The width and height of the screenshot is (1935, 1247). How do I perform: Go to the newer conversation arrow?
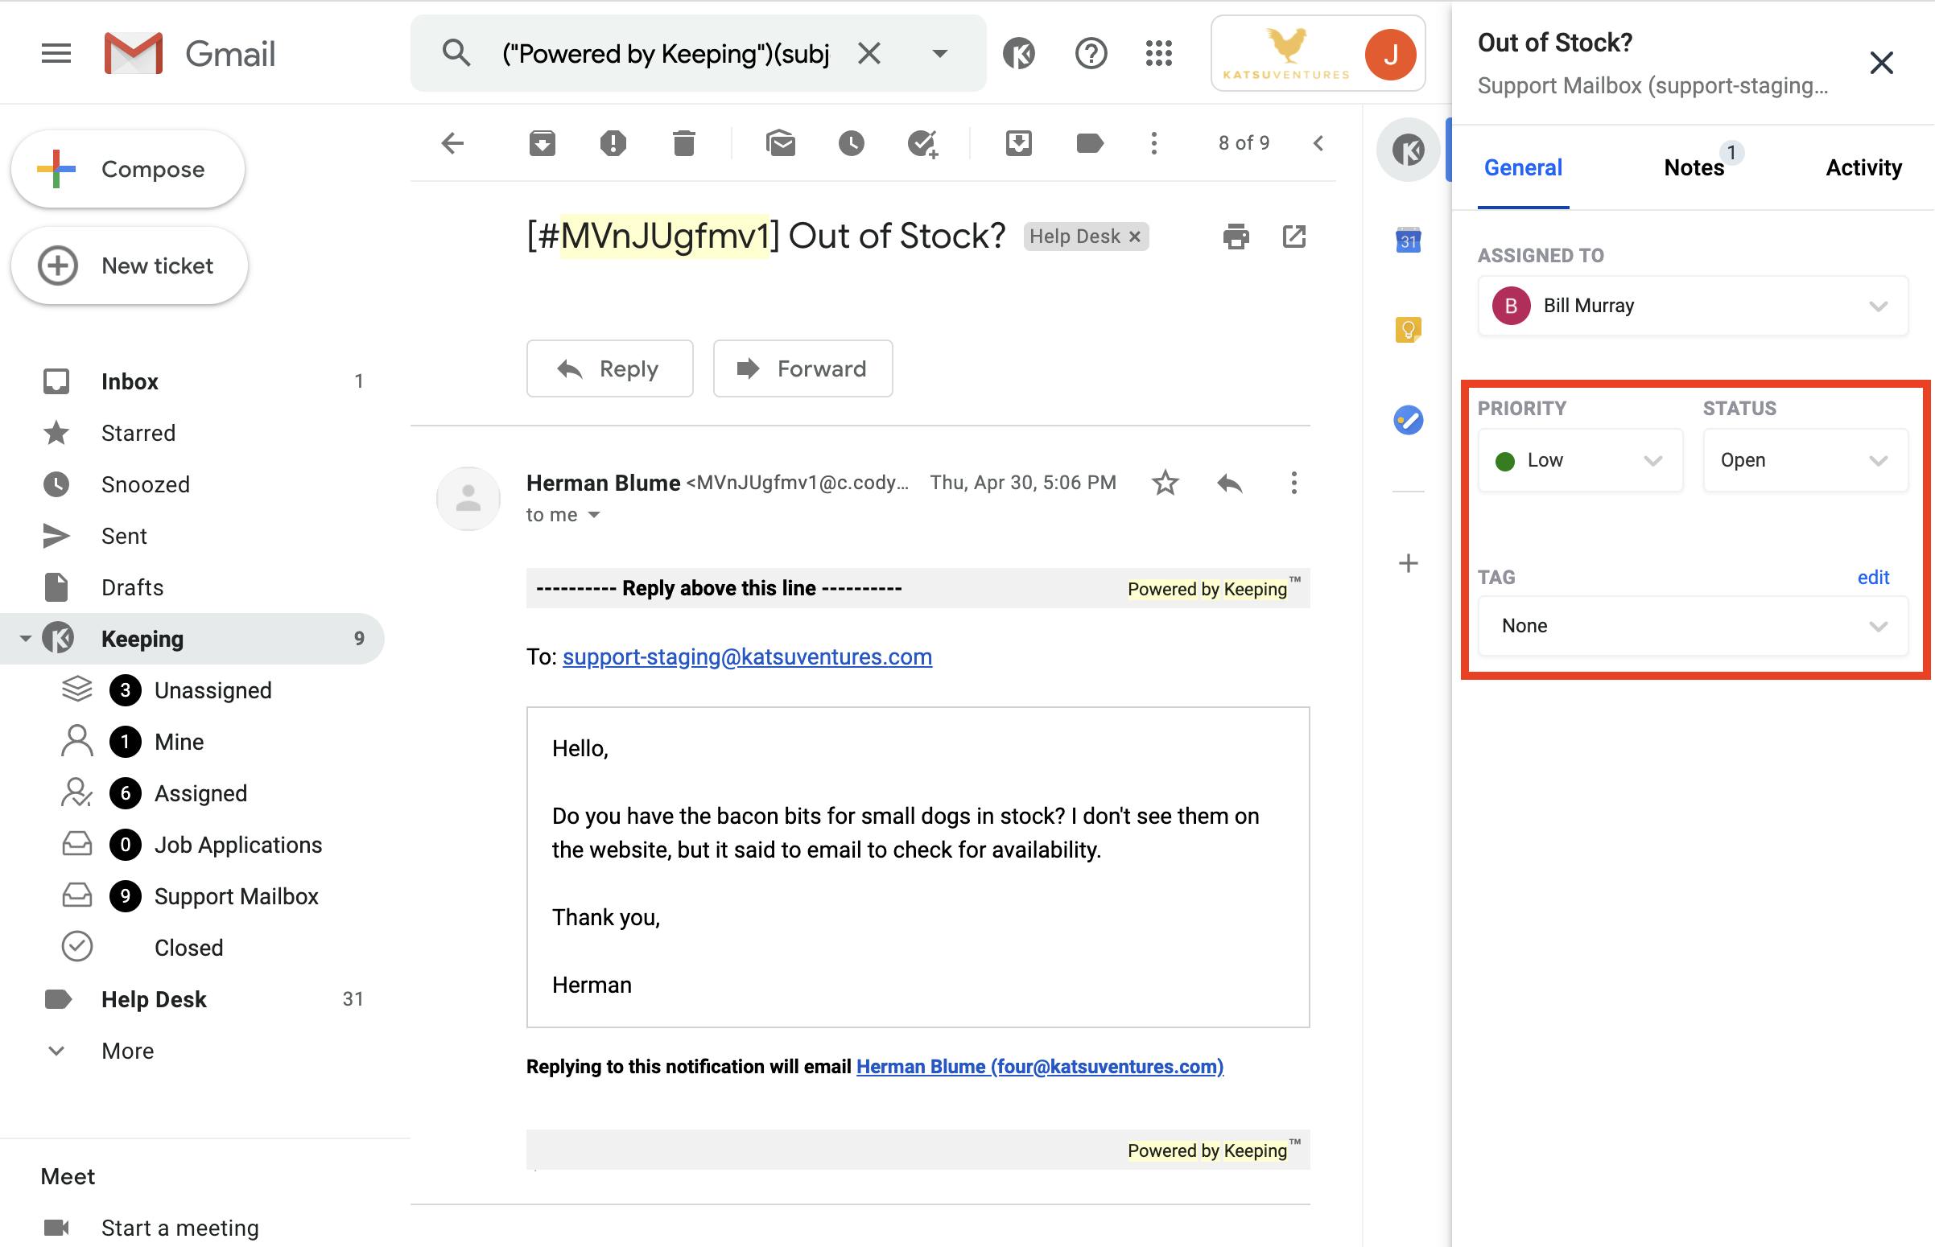point(1318,143)
